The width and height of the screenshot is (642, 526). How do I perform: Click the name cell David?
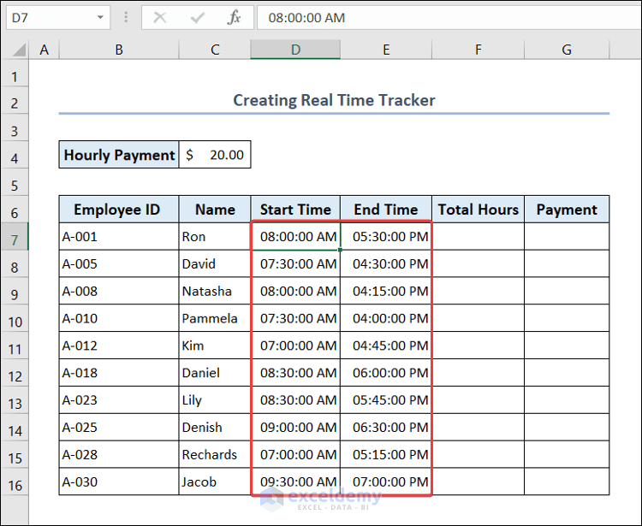click(215, 263)
